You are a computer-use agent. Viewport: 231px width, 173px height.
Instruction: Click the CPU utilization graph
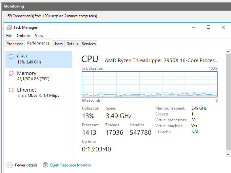pyautogui.click(x=150, y=84)
